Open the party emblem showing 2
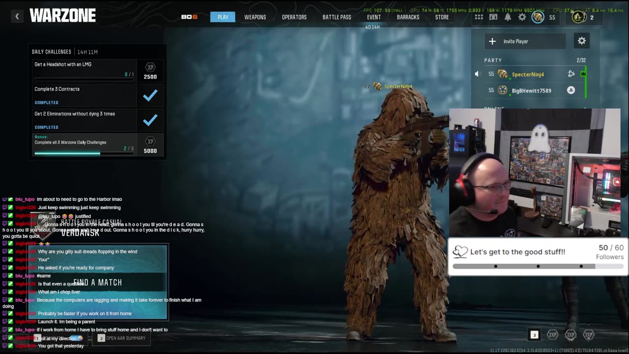629x354 pixels. click(579, 17)
